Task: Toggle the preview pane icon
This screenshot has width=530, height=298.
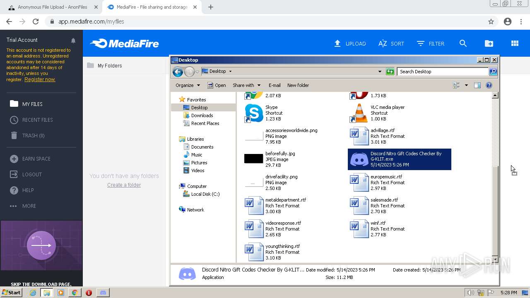Action: [x=477, y=85]
